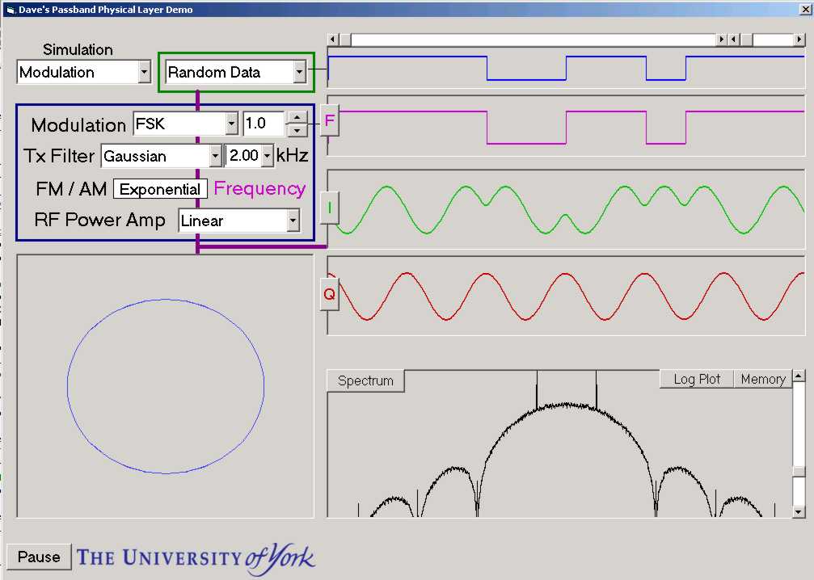814x580 pixels.
Task: Click the F frequency waveform button
Action: click(329, 121)
